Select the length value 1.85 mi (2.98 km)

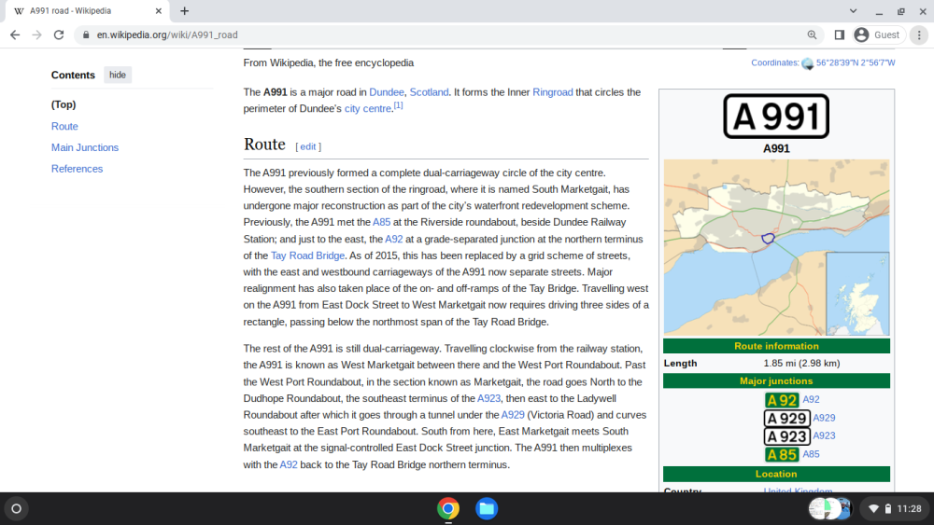tap(801, 364)
